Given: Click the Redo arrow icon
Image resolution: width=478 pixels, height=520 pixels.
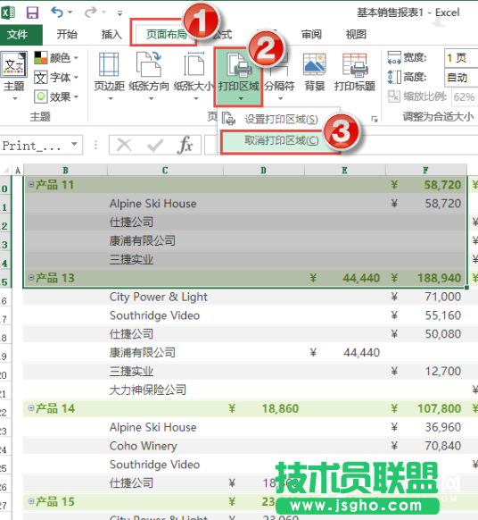Looking at the screenshot, I should 90,13.
